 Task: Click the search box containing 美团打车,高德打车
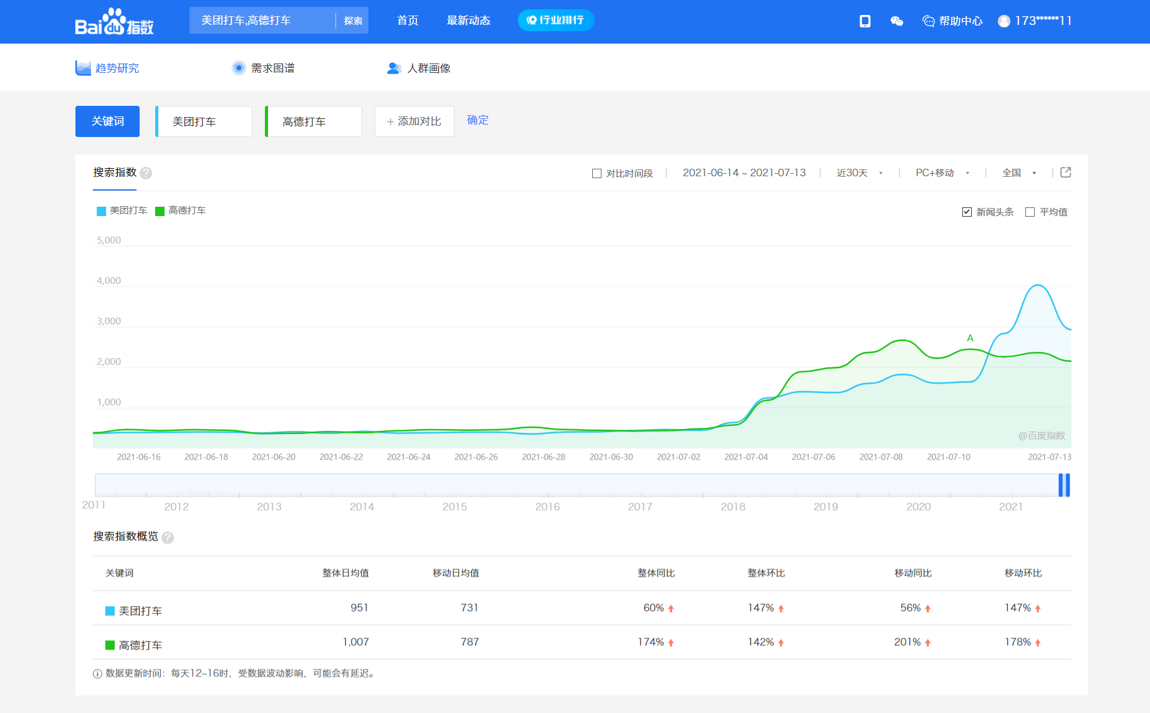tap(262, 21)
